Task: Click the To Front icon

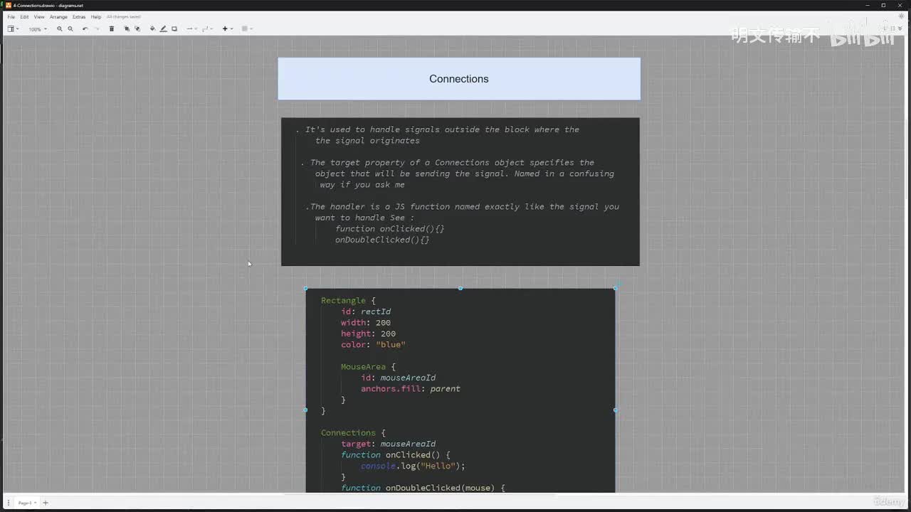Action: 127,29
